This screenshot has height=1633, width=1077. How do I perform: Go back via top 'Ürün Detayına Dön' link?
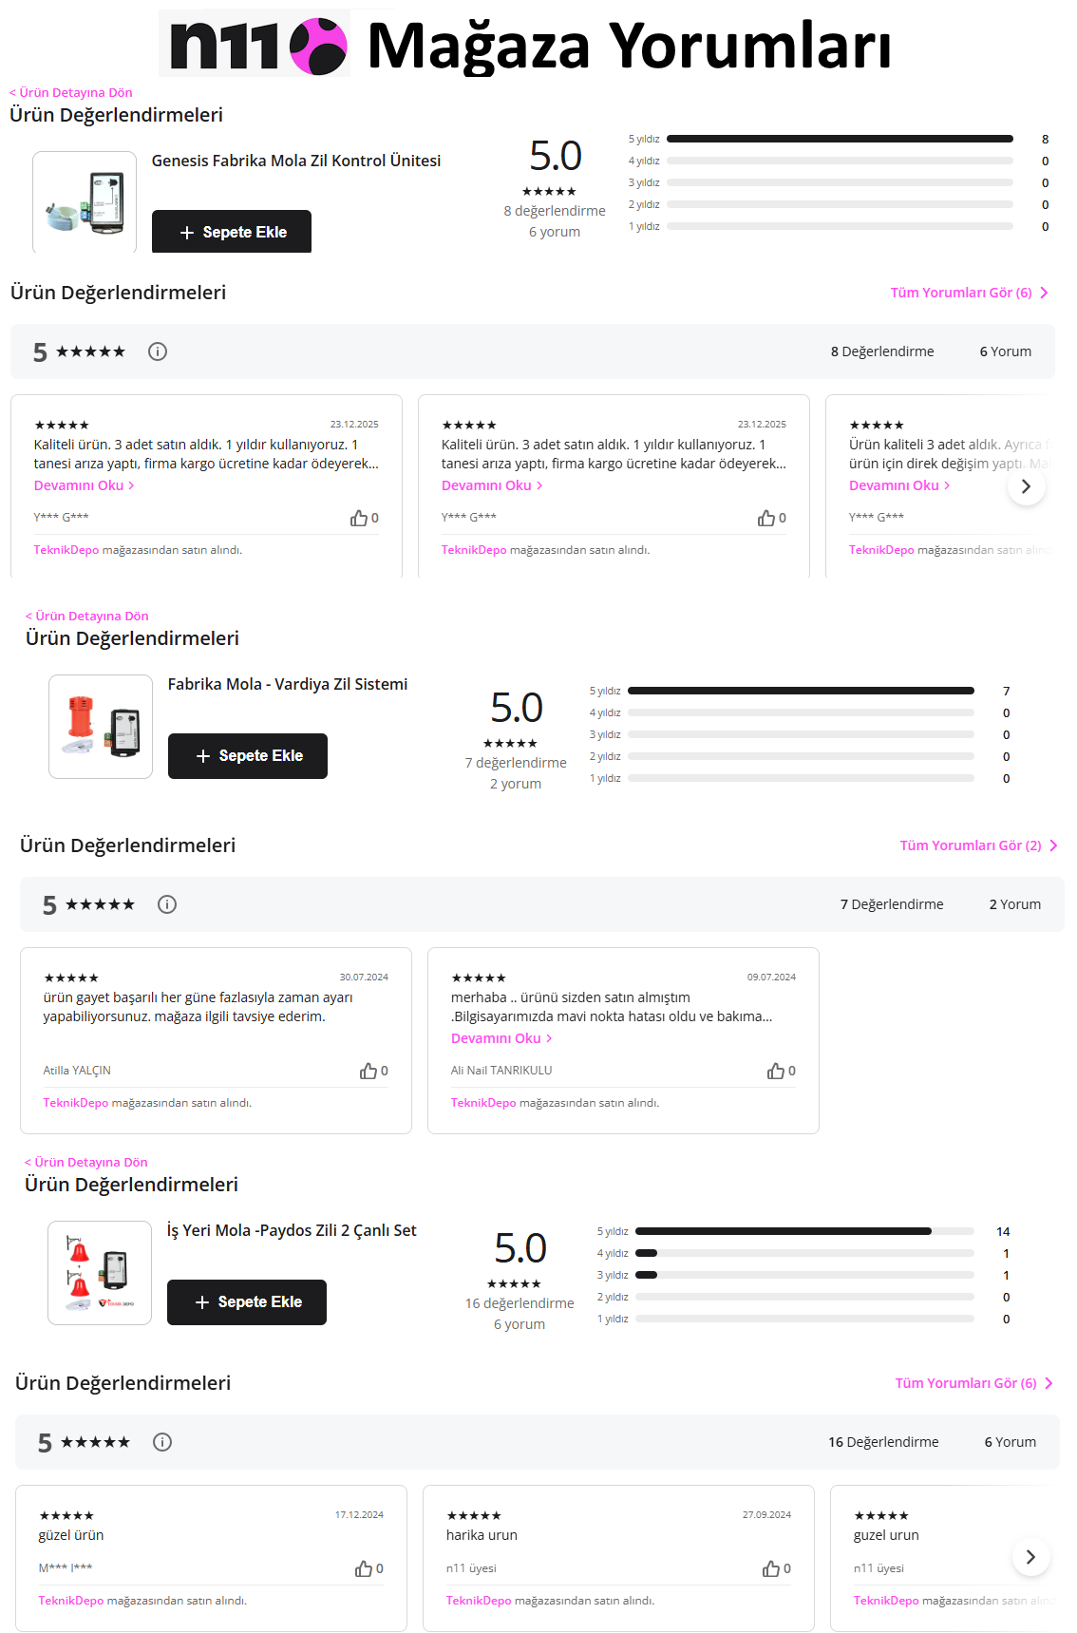(x=71, y=92)
